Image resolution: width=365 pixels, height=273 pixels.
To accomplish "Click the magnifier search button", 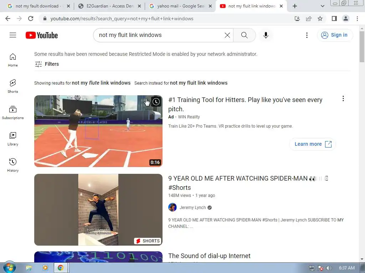I will 245,35.
